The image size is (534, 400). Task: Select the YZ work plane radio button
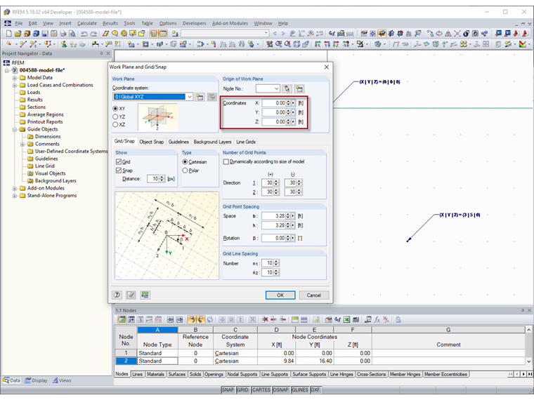pos(115,116)
